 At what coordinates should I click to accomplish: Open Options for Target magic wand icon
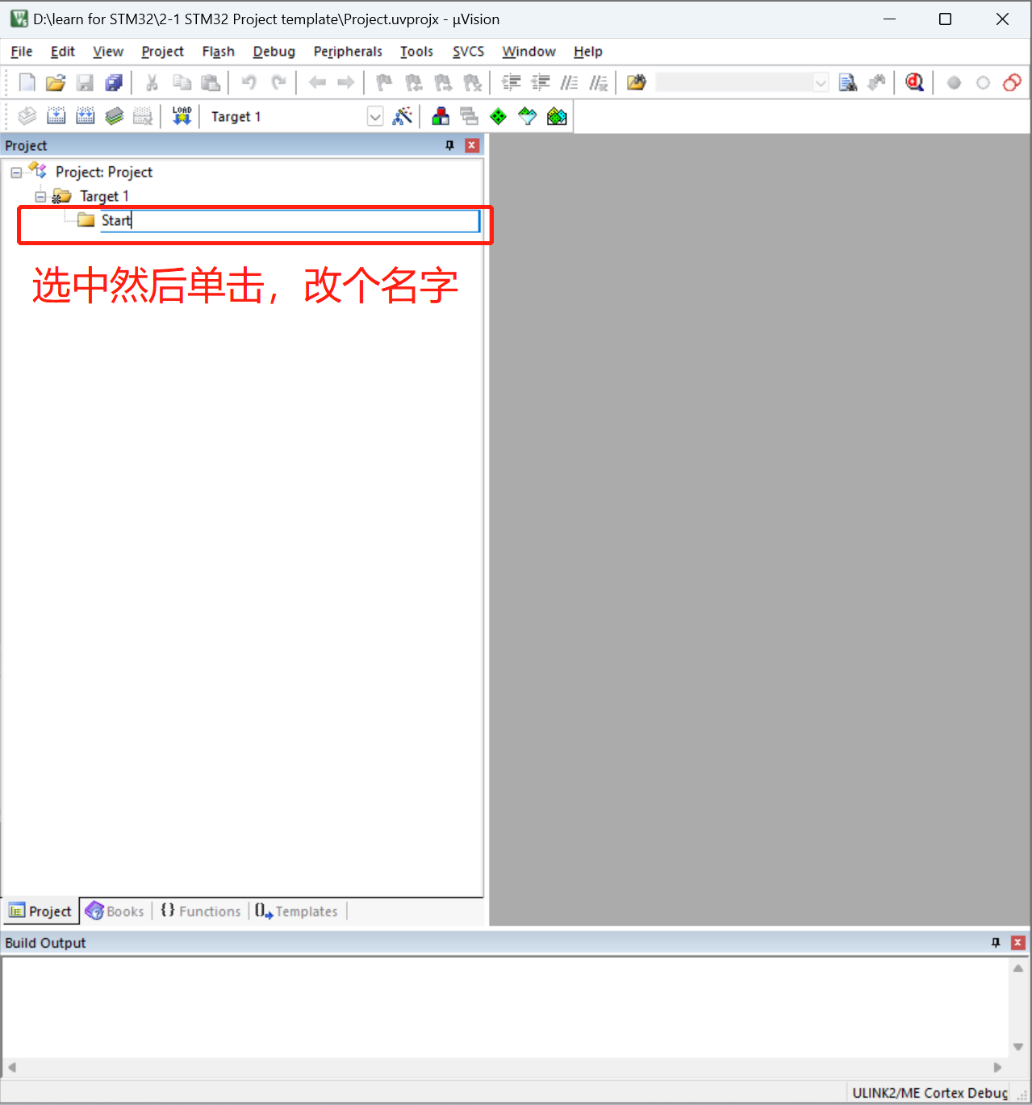tap(402, 116)
